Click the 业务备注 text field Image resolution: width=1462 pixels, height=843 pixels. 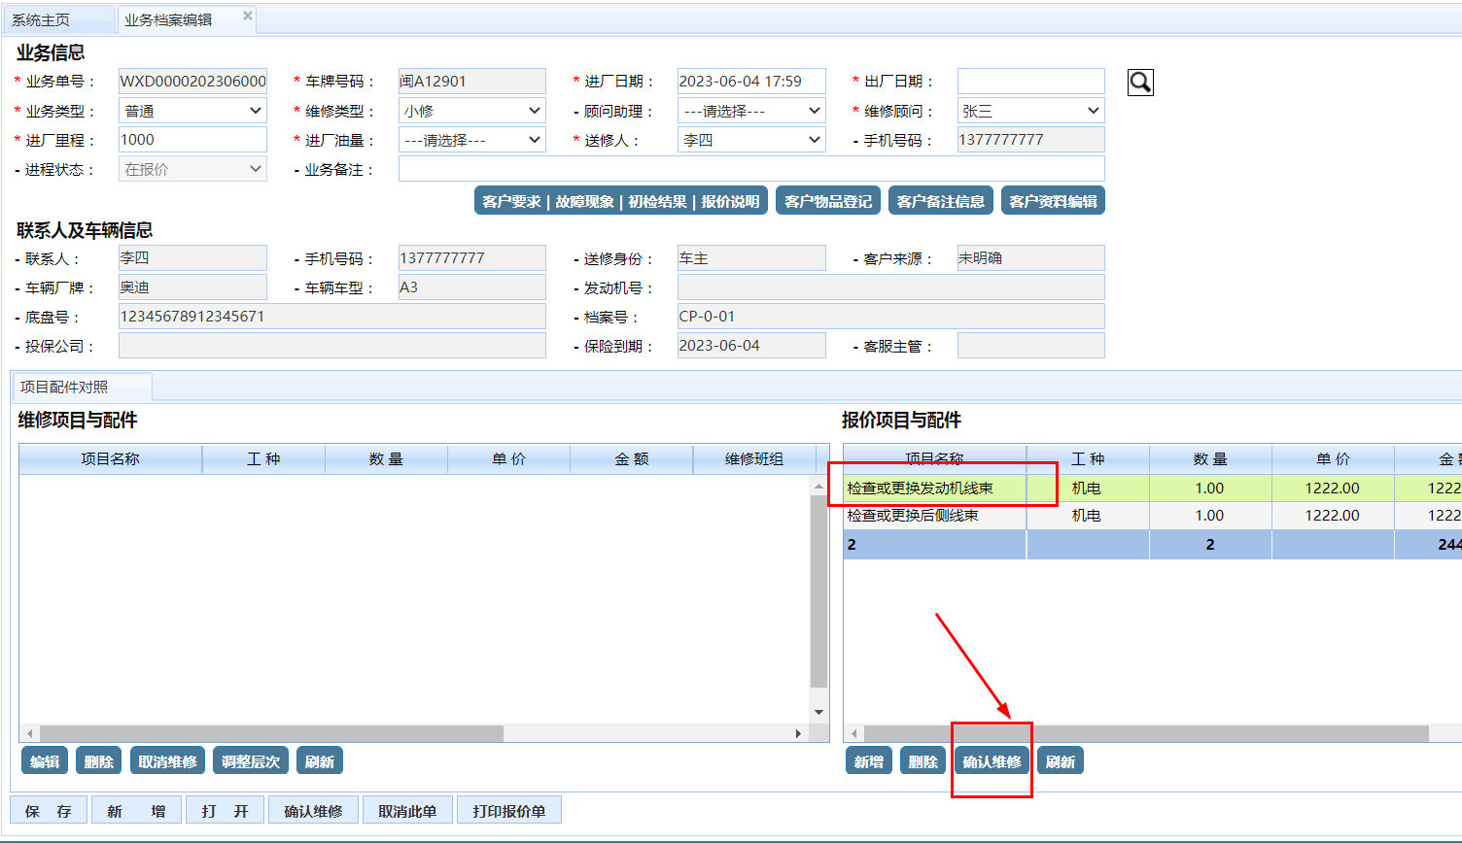point(751,169)
